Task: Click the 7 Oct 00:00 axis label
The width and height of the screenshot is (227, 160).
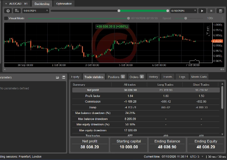Action: [x=193, y=65]
